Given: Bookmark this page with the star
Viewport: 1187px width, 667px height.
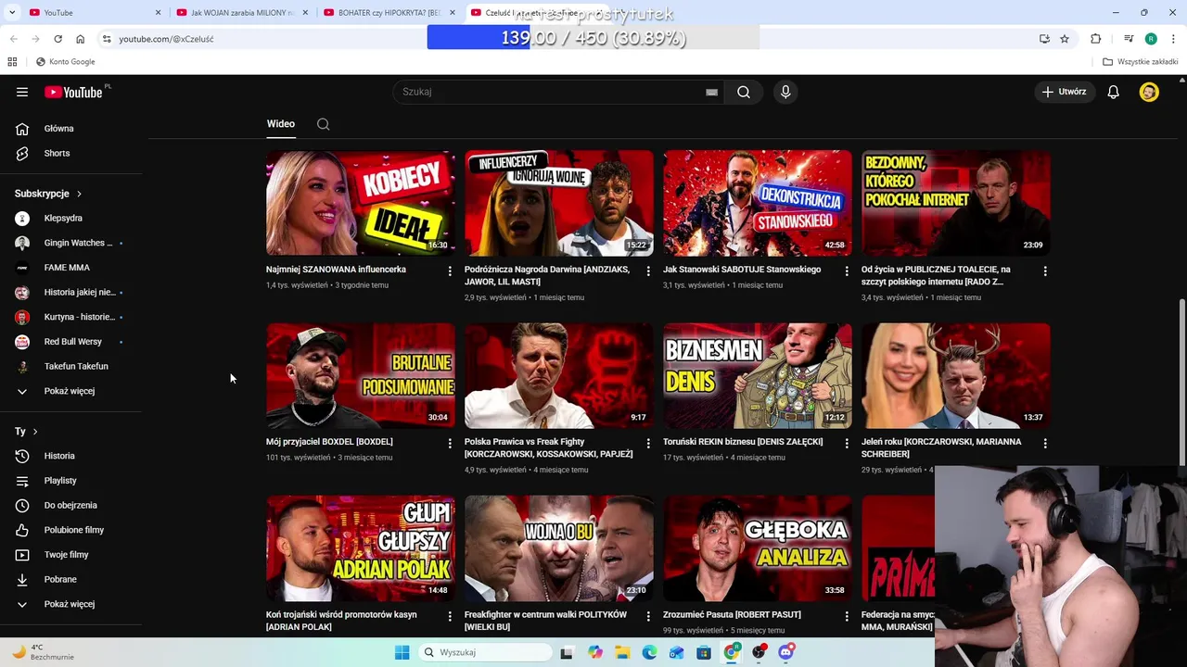Looking at the screenshot, I should pos(1065,39).
